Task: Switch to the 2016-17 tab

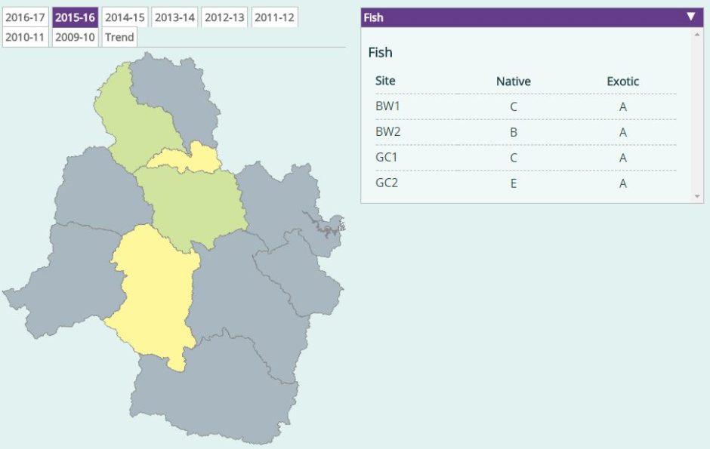Action: 25,17
